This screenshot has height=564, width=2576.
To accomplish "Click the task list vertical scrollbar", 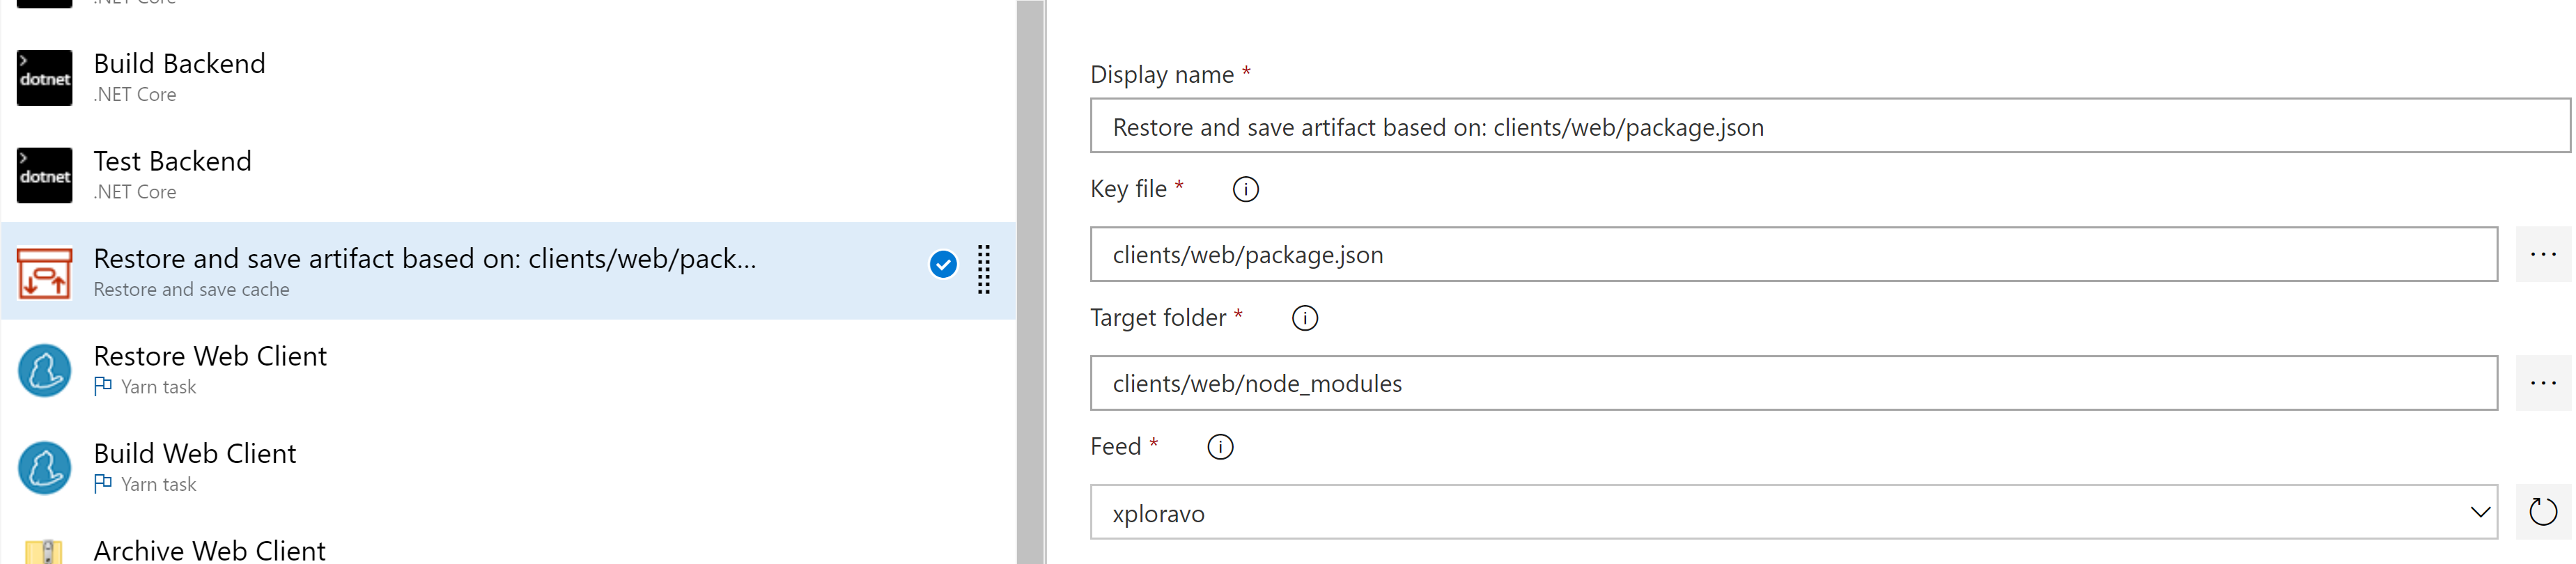I will [x=1030, y=282].
